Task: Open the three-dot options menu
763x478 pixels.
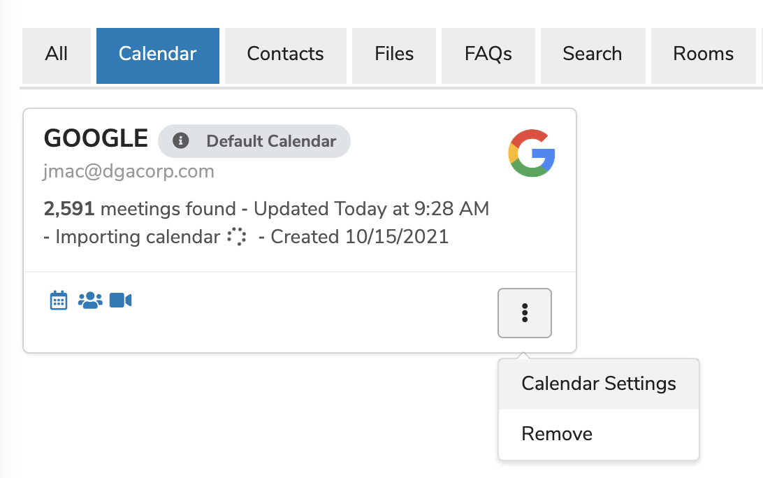Action: click(525, 313)
